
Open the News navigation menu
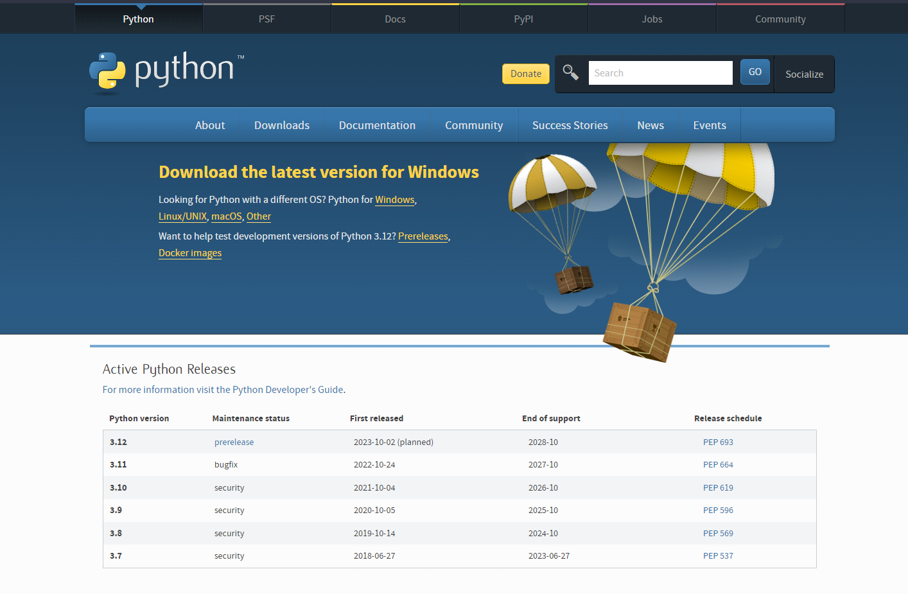(650, 125)
